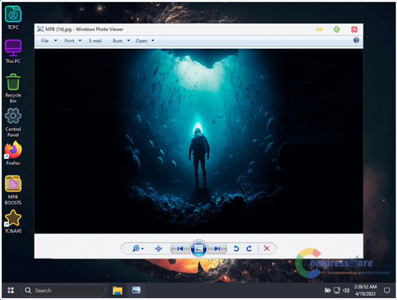Open Photo Viewer help icon
The width and height of the screenshot is (397, 300).
pos(356,40)
